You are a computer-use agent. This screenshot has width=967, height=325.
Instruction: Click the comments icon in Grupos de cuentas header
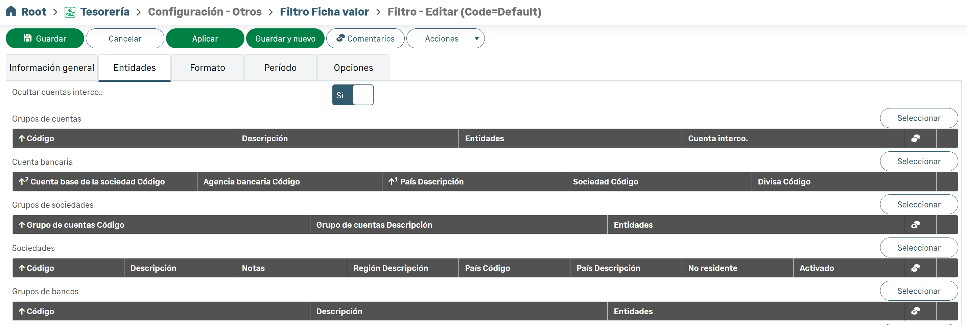point(915,139)
